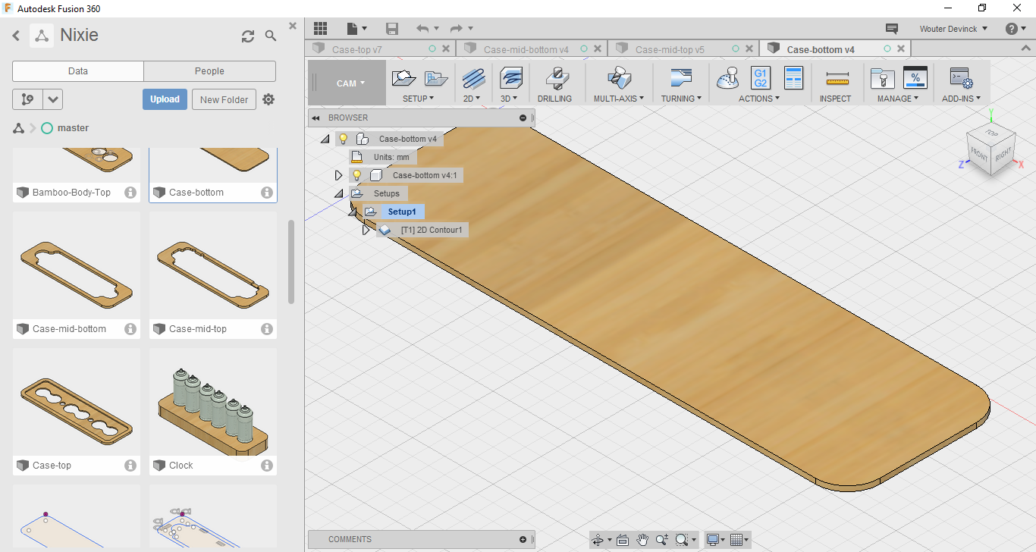This screenshot has height=552, width=1036.
Task: Open the Post Process G1 G2 icon
Action: [x=760, y=78]
